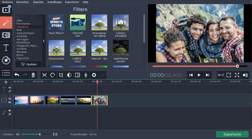
Task: Select the Alles filter category
Action: (x=19, y=20)
